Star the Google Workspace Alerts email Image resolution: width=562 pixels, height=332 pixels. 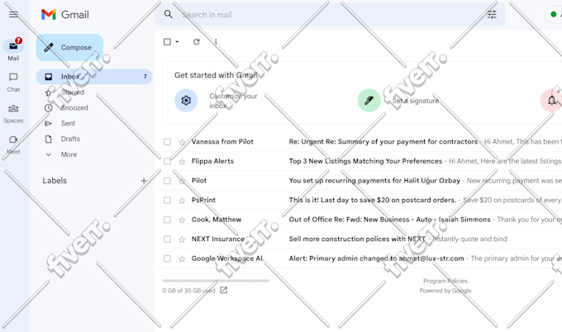pos(182,258)
